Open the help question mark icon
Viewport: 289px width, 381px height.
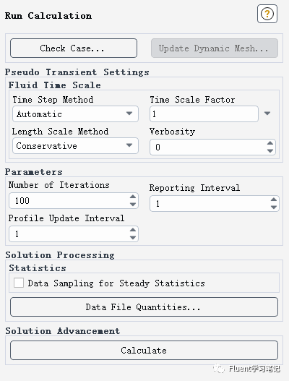(267, 14)
